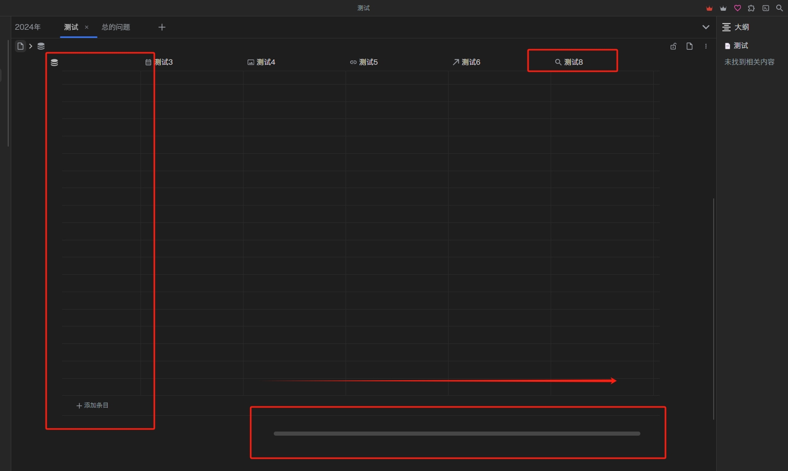Click the red crown icon in the top bar
Image resolution: width=788 pixels, height=471 pixels.
709,8
